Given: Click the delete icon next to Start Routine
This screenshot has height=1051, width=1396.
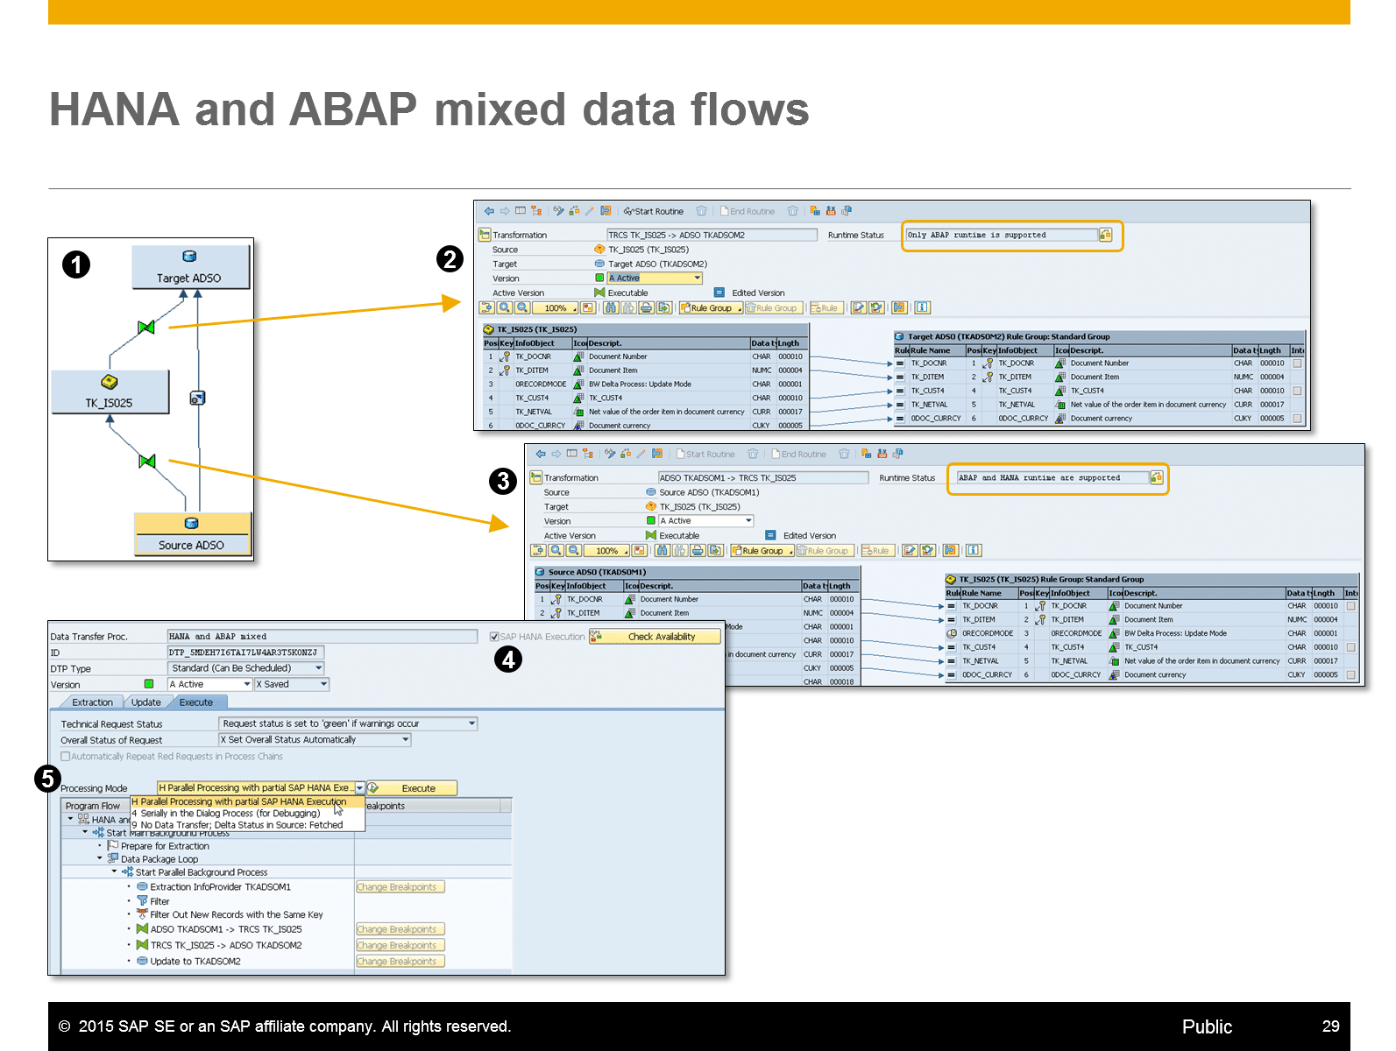Looking at the screenshot, I should [701, 211].
